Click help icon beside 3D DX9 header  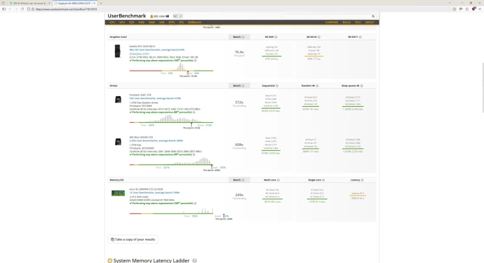[276, 37]
